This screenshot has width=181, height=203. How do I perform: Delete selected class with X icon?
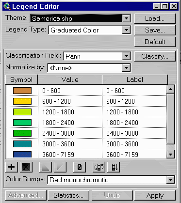(x=26, y=167)
